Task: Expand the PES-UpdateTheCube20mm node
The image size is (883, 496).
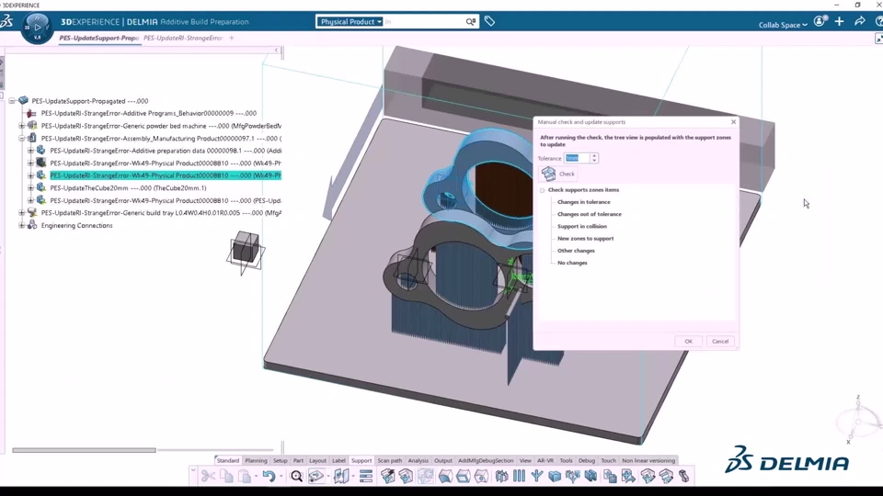Action: tap(30, 187)
